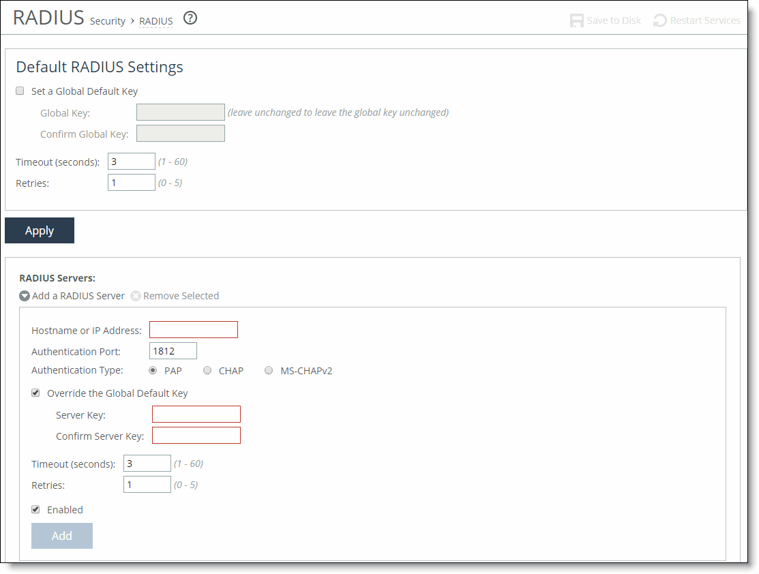Screen dimensions: 759x574
Task: Select the CHAP authentication type
Action: [x=207, y=370]
